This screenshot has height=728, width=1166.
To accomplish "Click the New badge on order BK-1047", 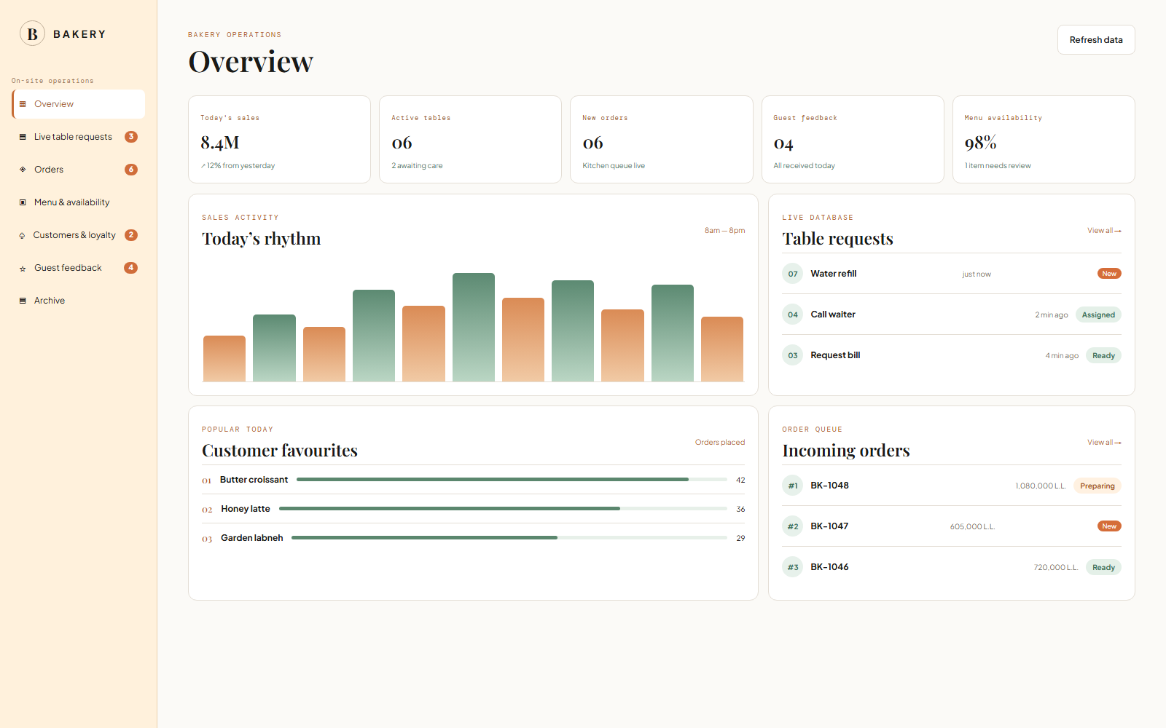I will tap(1109, 526).
